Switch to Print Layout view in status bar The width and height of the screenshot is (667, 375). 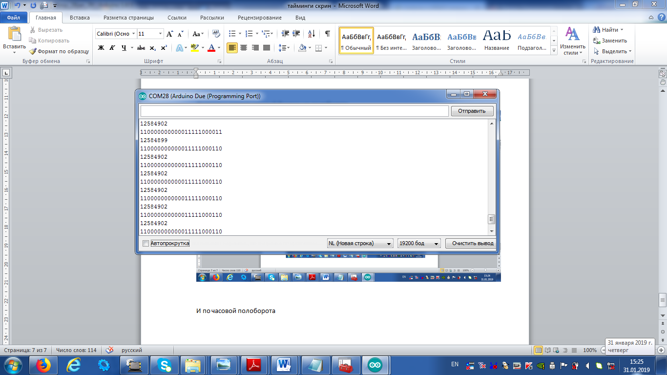(538, 350)
